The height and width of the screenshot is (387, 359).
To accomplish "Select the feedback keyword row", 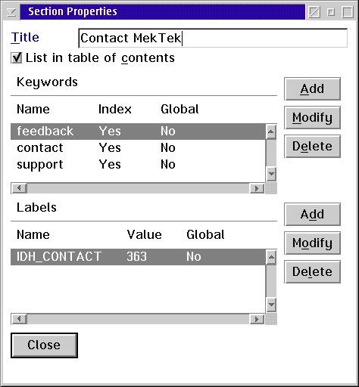I will [x=138, y=132].
